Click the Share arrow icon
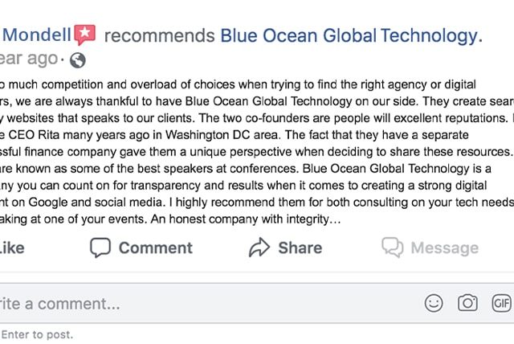The width and height of the screenshot is (514, 344). pyautogui.click(x=259, y=248)
